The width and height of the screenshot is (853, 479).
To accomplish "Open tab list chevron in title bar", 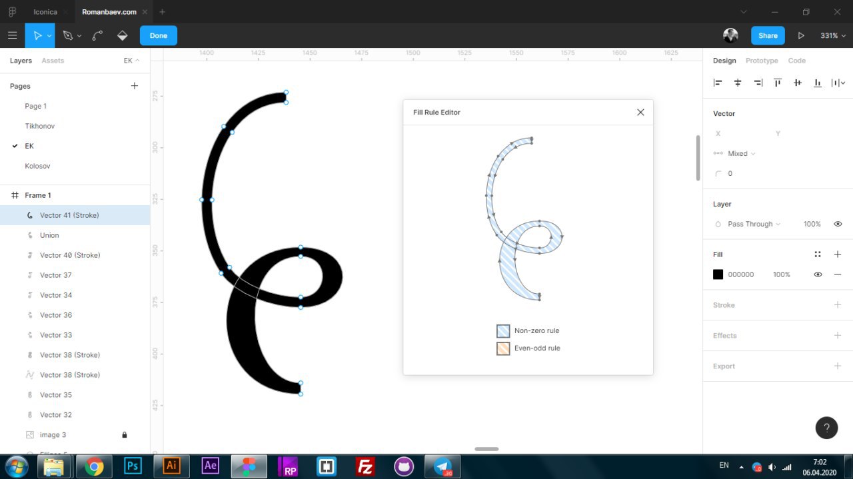I will pyautogui.click(x=744, y=12).
